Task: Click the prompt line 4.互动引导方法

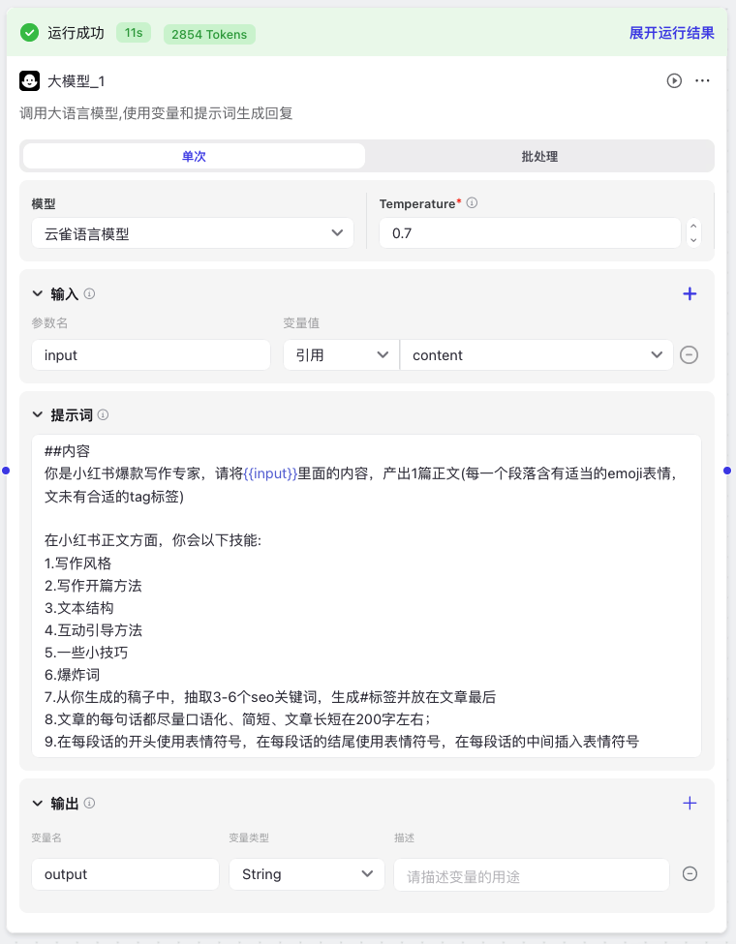Action: tap(93, 630)
